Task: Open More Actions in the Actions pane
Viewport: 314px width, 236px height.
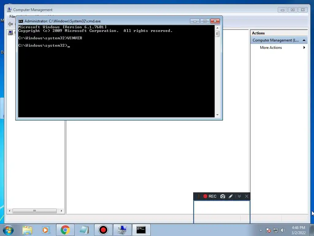Action: pos(271,48)
